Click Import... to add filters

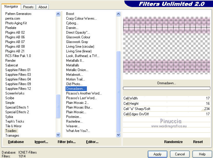tap(41, 142)
